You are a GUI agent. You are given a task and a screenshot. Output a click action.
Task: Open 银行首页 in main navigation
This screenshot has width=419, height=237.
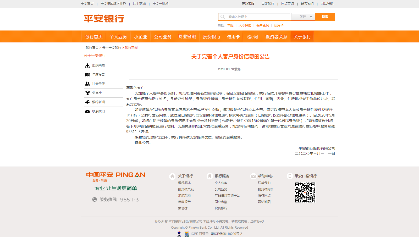click(94, 37)
